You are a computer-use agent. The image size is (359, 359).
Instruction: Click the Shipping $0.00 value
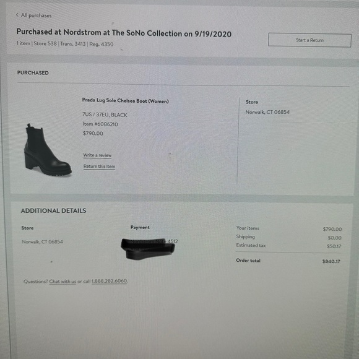coord(334,238)
